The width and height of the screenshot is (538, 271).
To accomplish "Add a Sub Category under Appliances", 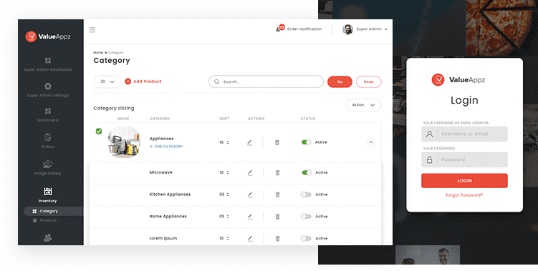I will (x=166, y=147).
